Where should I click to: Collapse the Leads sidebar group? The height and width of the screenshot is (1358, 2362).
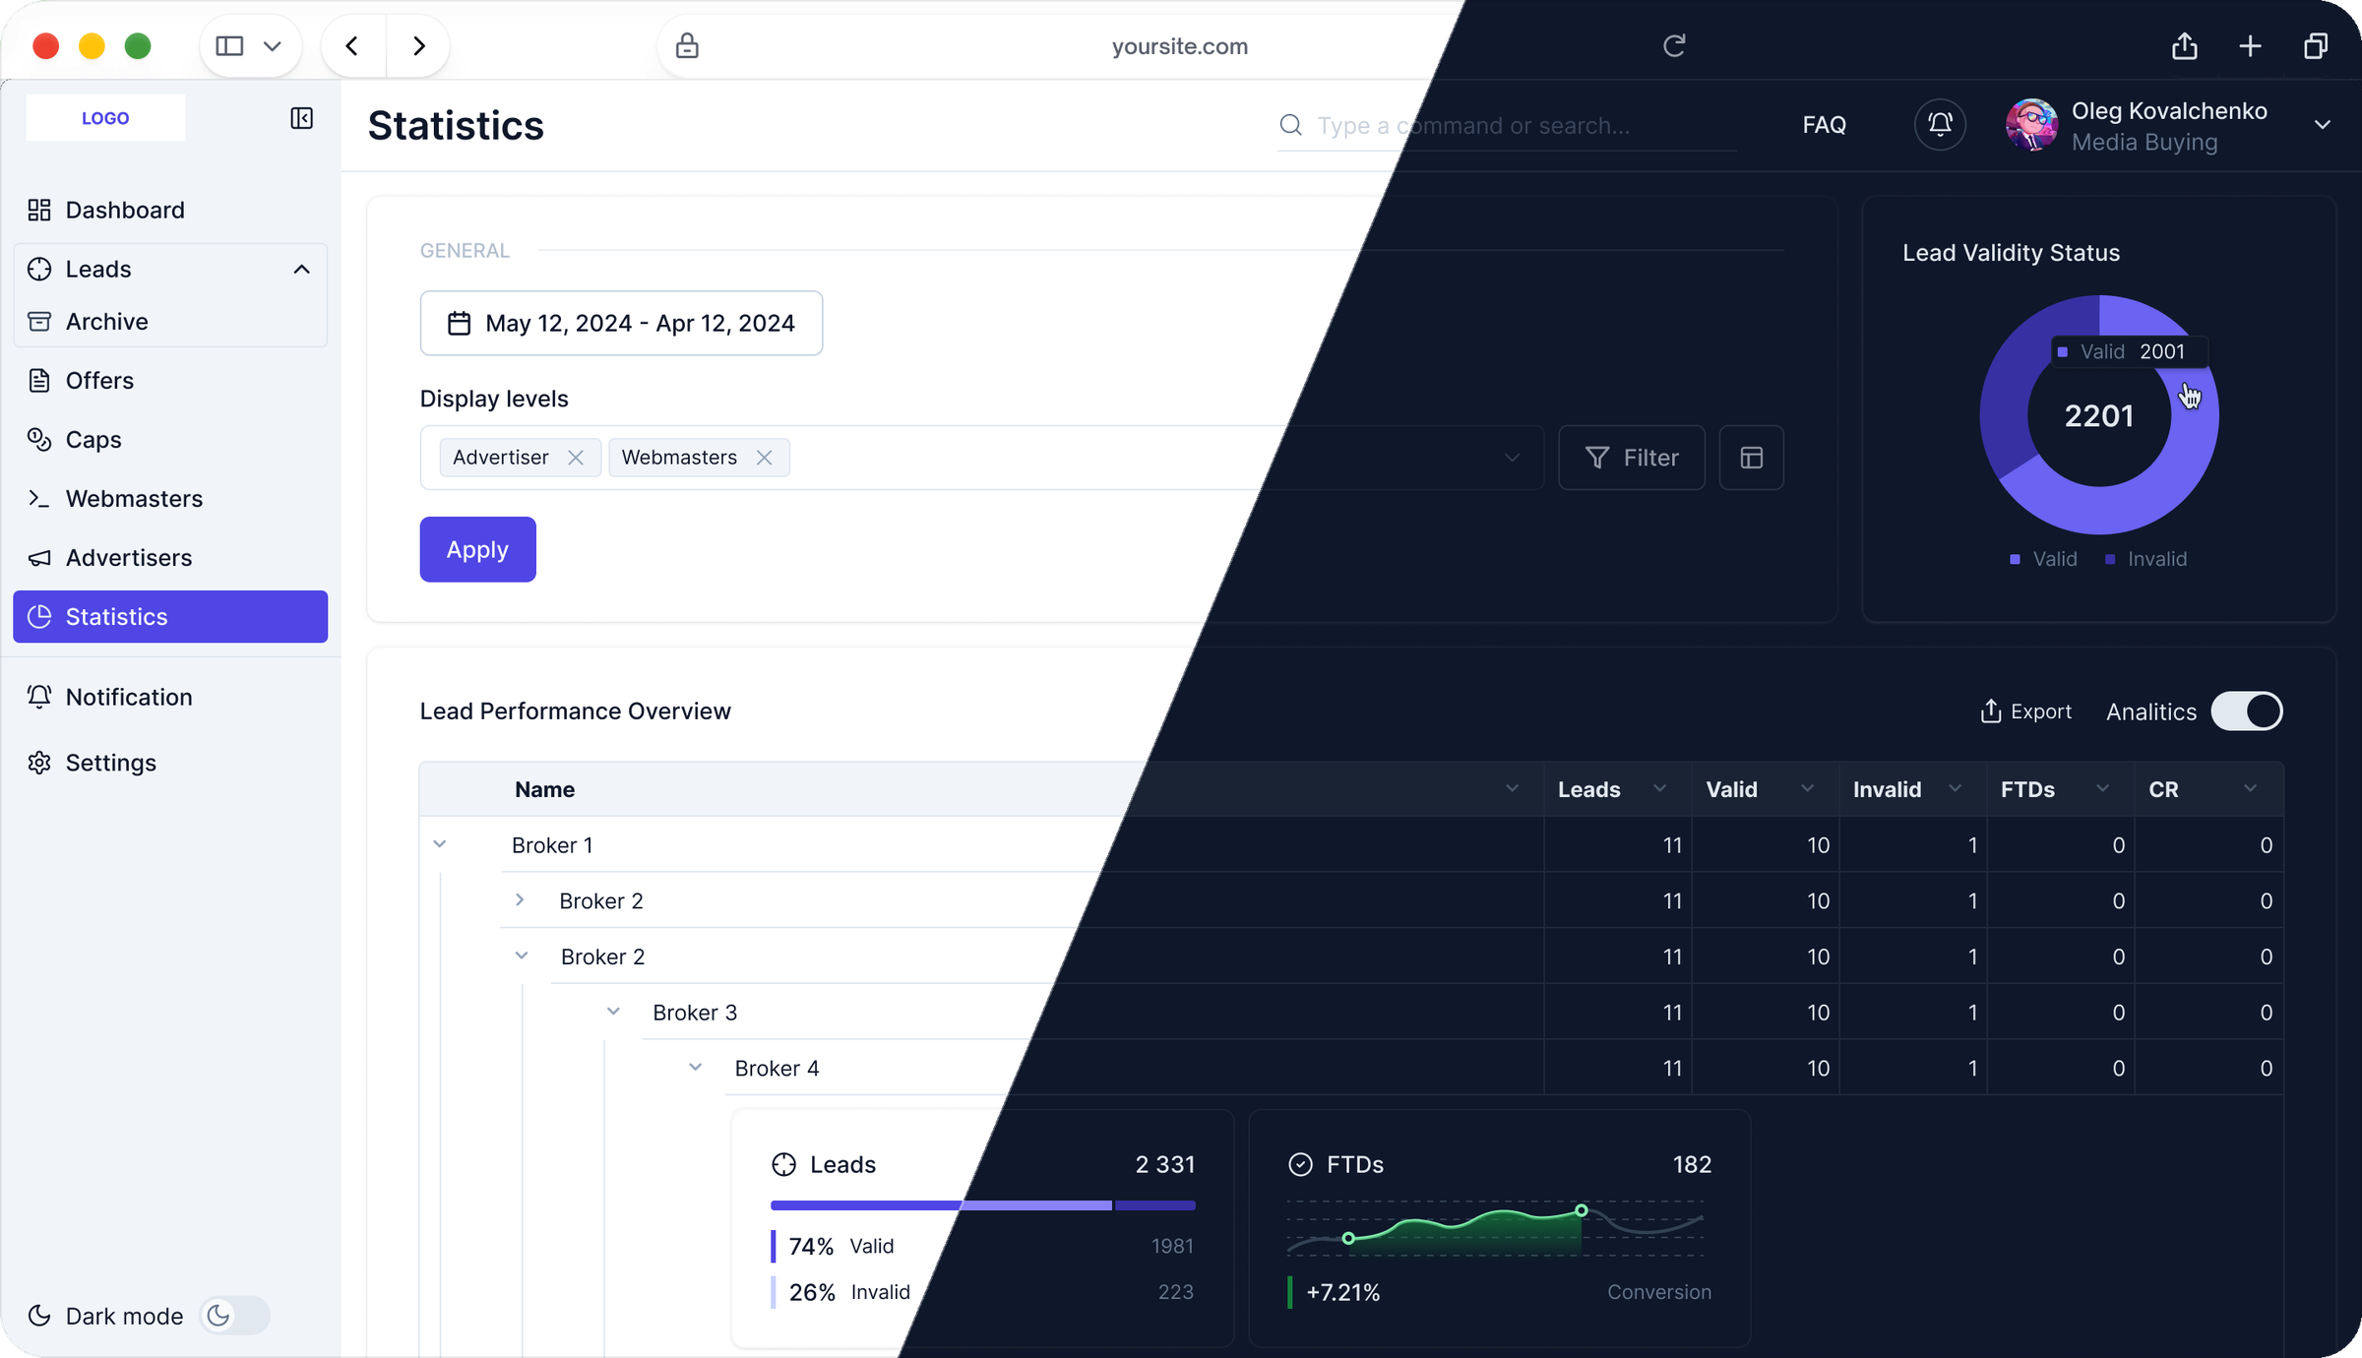tap(301, 270)
